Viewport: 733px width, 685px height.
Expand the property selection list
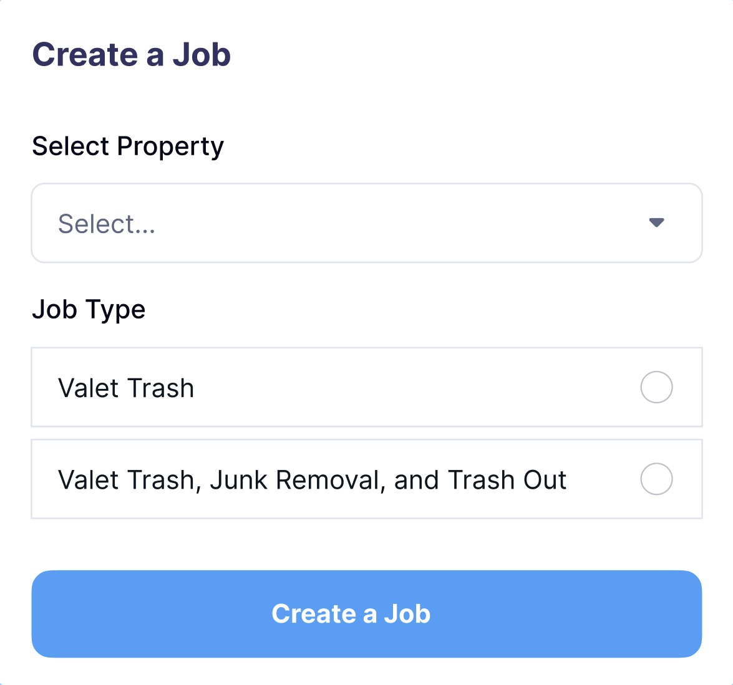click(x=366, y=223)
